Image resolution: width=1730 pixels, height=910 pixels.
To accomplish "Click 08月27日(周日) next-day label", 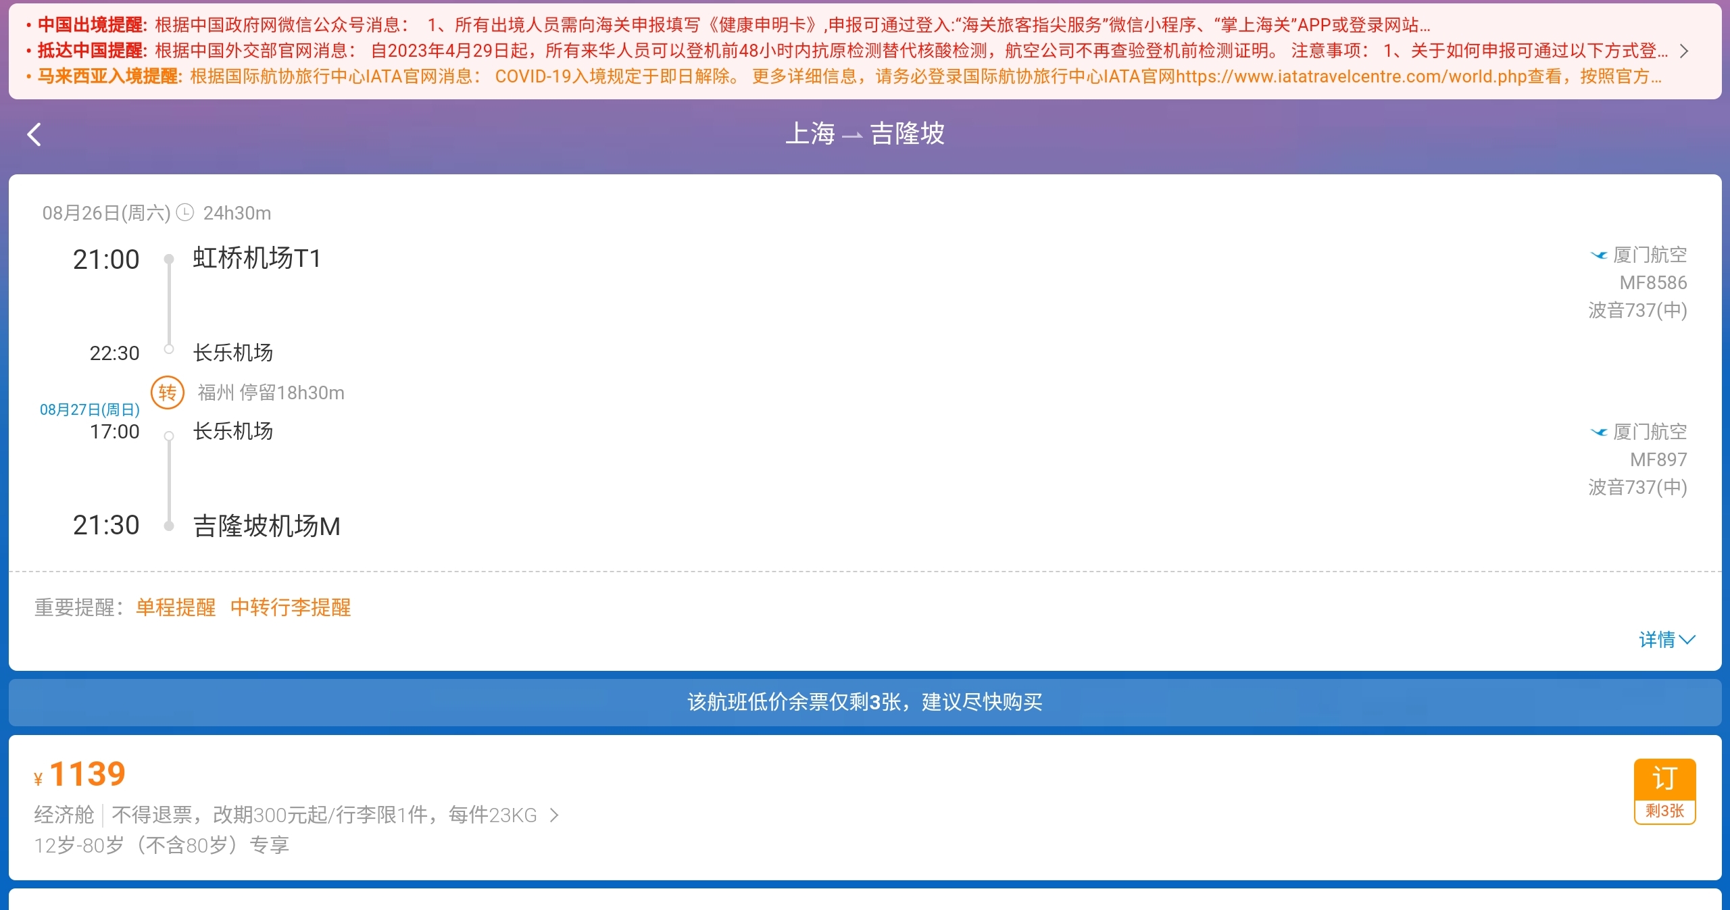I will [x=90, y=409].
